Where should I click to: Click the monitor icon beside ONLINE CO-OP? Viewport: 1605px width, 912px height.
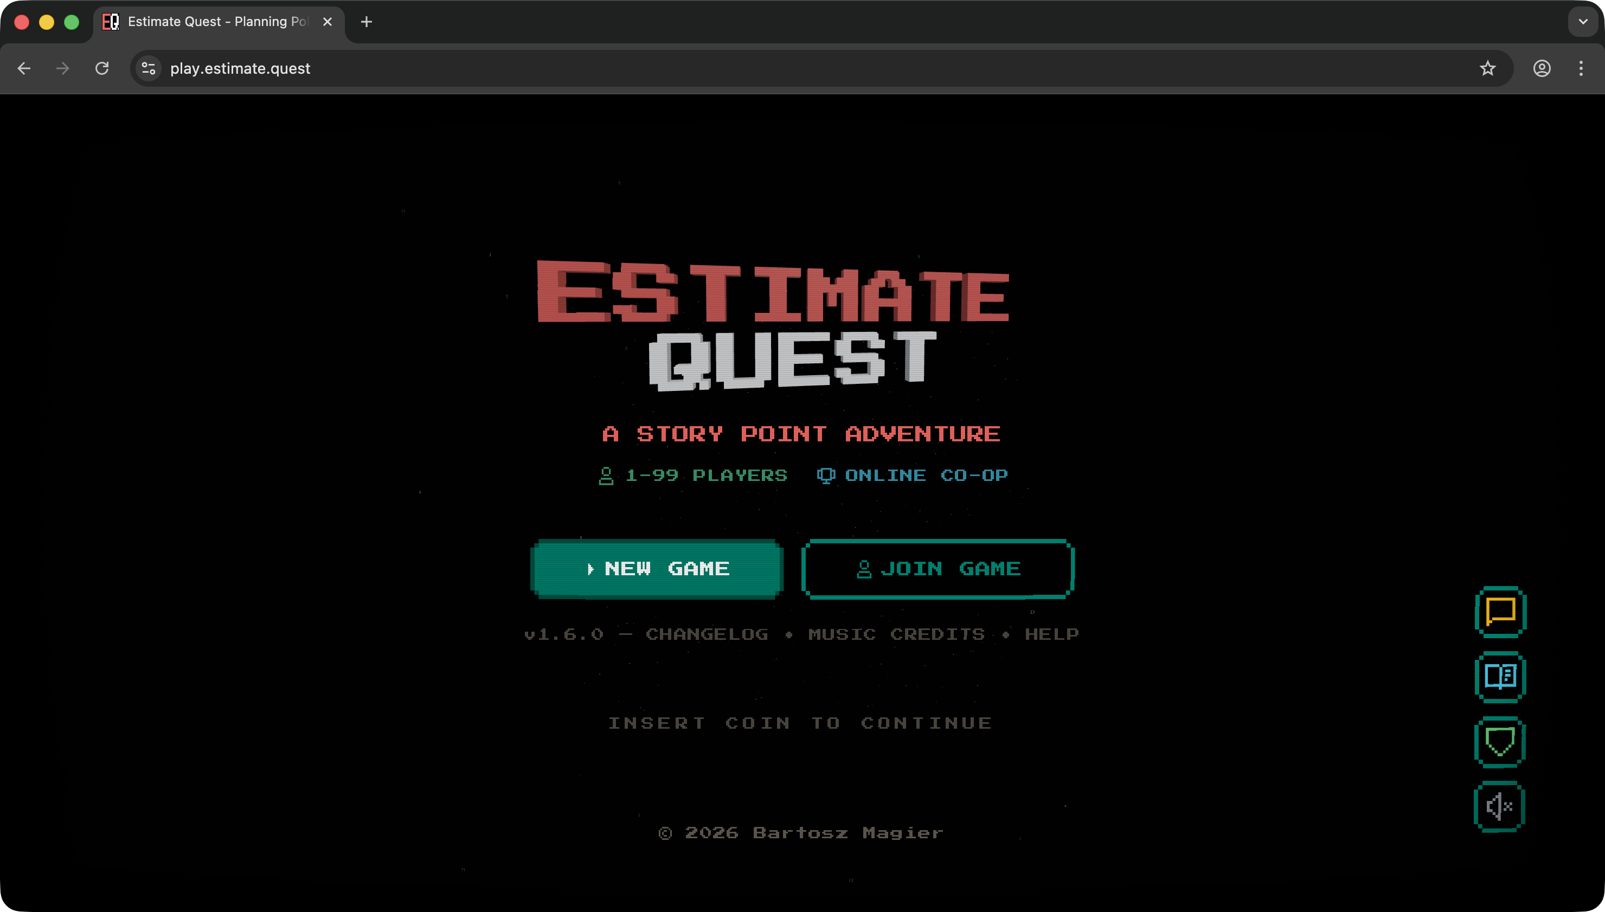825,475
